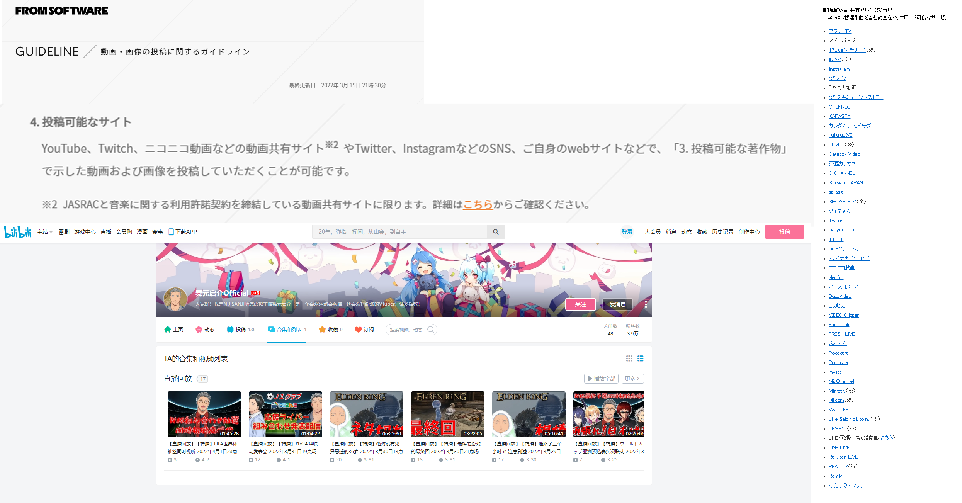Click 登录 login

click(627, 232)
